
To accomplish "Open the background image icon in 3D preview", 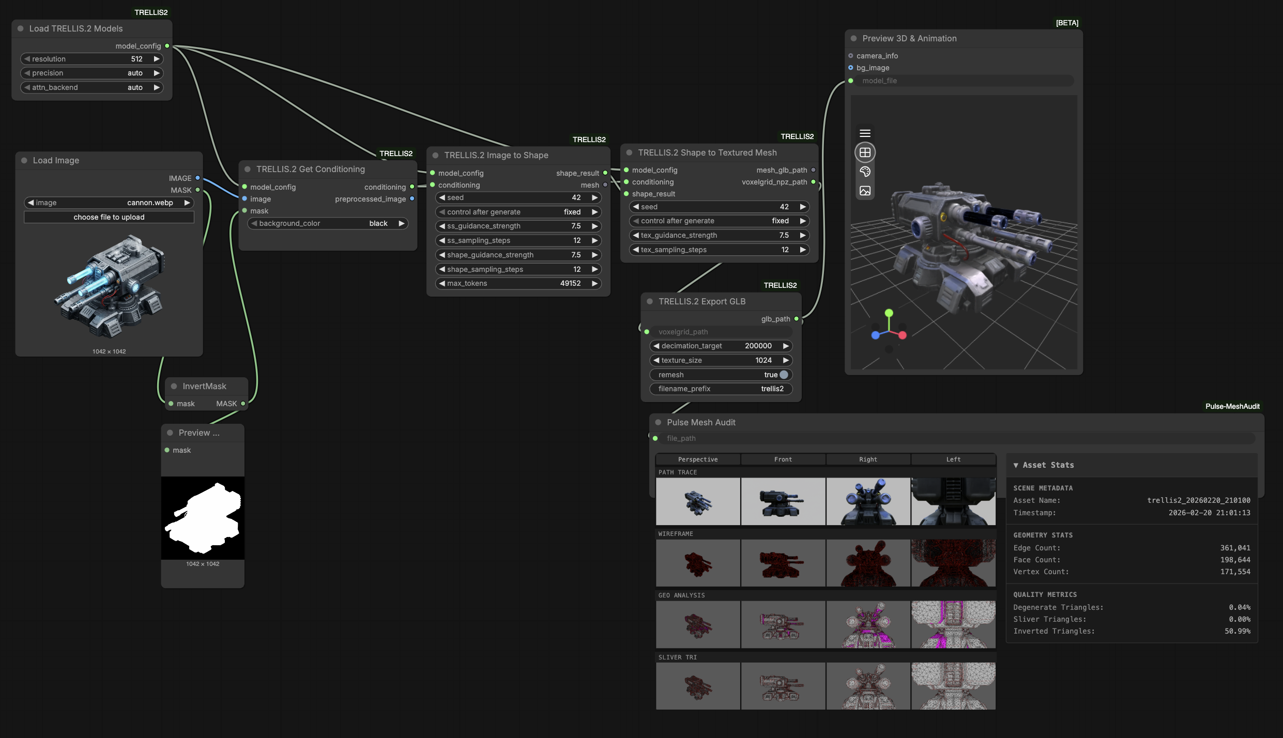I will click(x=865, y=191).
